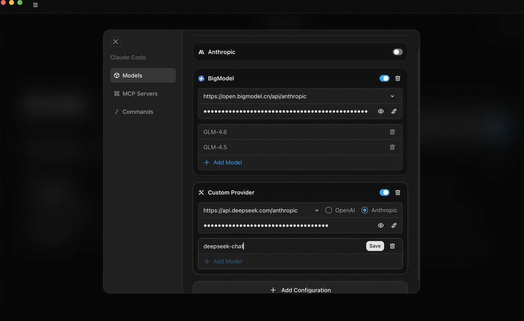Viewport: 524px width, 321px height.
Task: Add Model under BigModel
Action: click(x=223, y=162)
